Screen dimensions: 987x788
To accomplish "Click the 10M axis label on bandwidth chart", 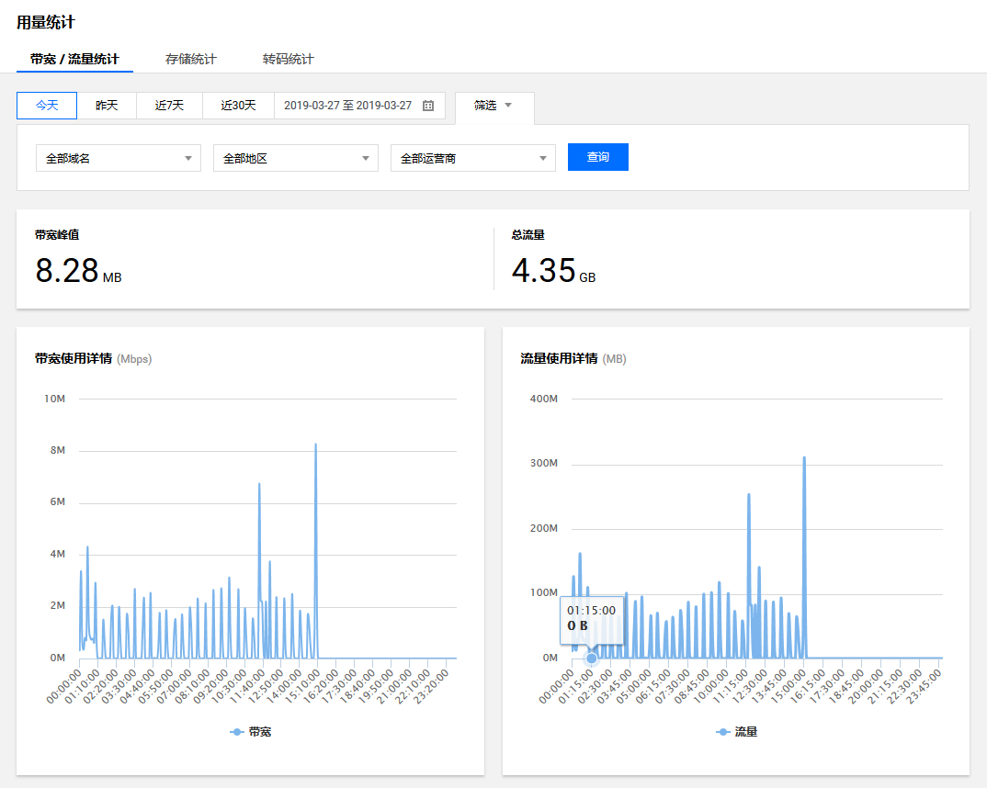I will coord(55,399).
